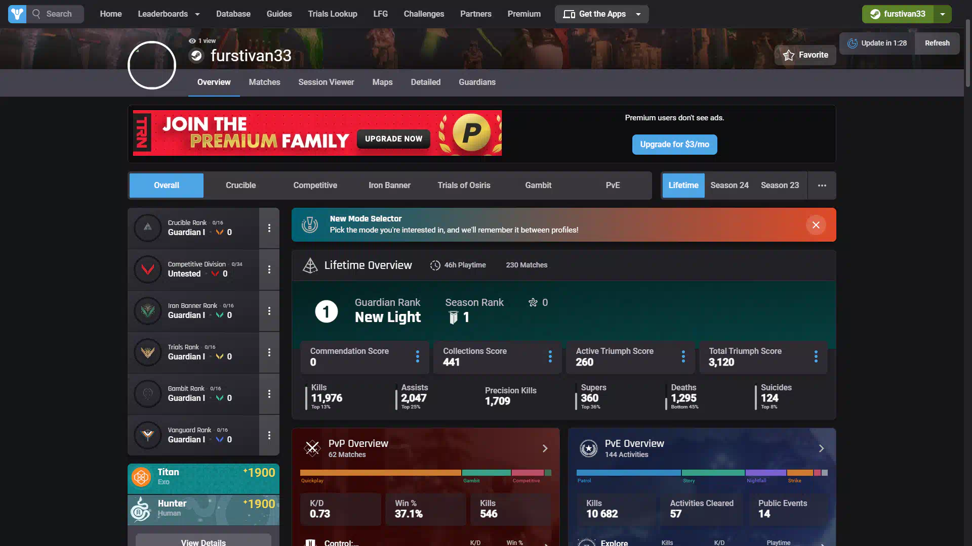Expand Get the Apps dropdown arrow
Image resolution: width=972 pixels, height=546 pixels.
coord(638,14)
